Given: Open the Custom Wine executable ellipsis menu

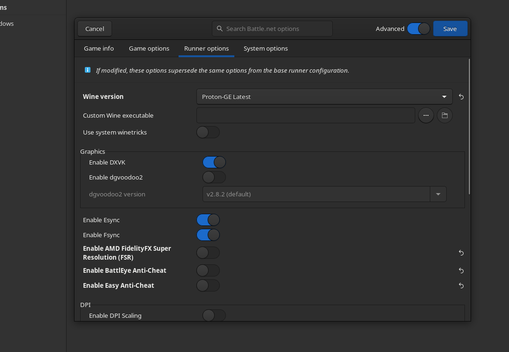Looking at the screenshot, I should click(426, 115).
